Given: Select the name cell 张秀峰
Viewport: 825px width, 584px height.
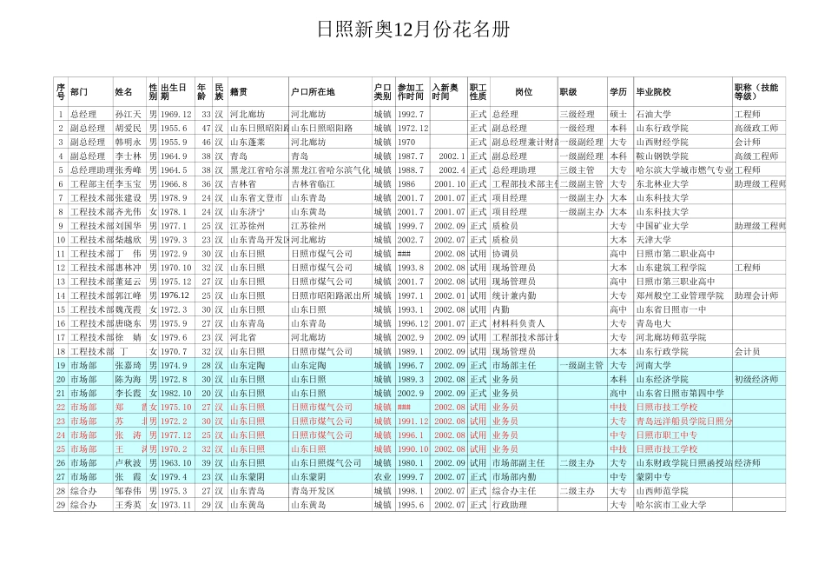Looking at the screenshot, I should [x=129, y=170].
